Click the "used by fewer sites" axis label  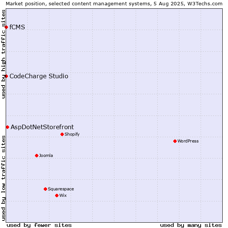click(x=39, y=225)
